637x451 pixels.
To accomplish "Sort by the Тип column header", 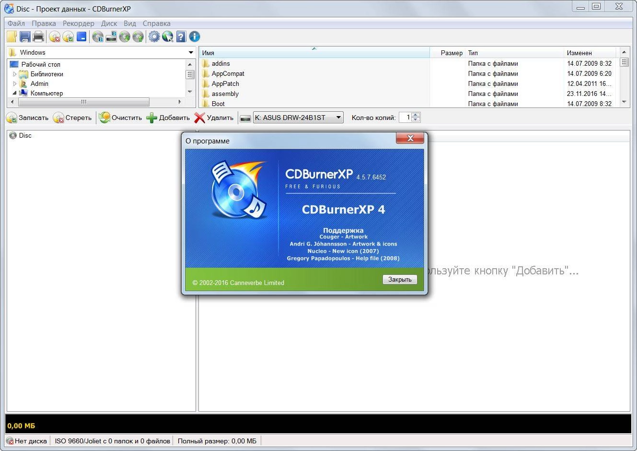I will [x=515, y=53].
